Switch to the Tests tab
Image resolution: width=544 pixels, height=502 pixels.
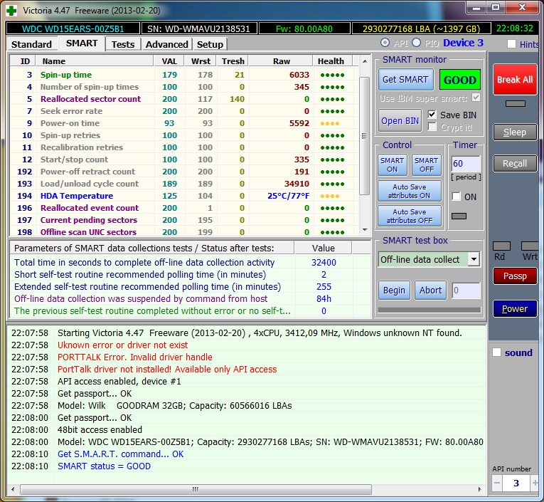coord(123,44)
